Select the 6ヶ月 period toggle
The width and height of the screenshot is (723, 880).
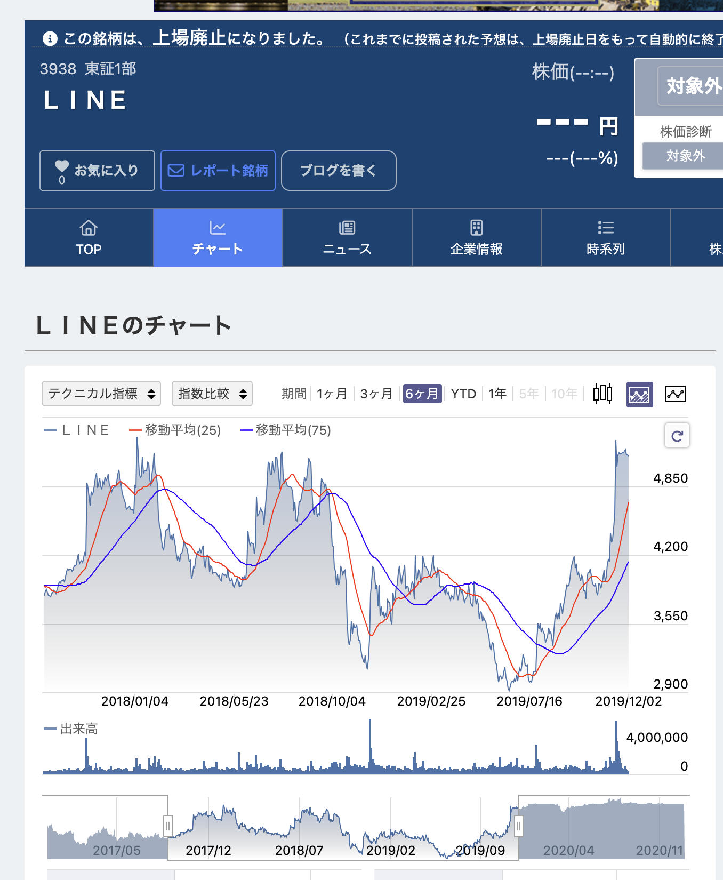click(422, 394)
